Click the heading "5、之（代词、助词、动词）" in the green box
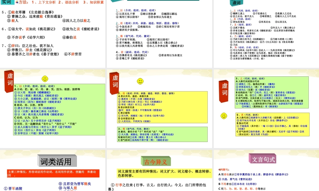This screenshot has width=319, height=191. point(250,79)
